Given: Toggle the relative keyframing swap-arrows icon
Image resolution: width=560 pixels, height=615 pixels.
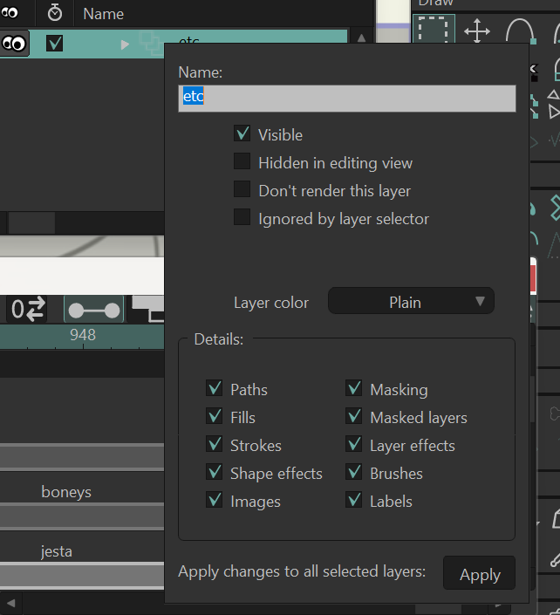Looking at the screenshot, I should 28,309.
